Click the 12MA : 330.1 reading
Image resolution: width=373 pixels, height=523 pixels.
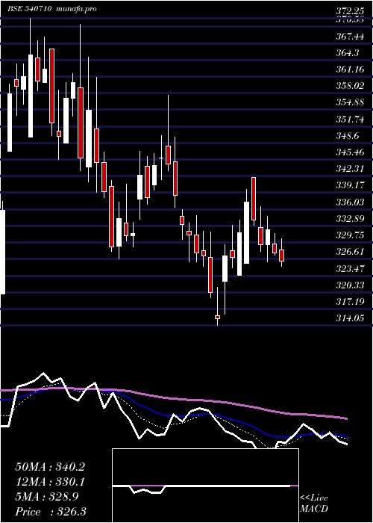point(50,482)
